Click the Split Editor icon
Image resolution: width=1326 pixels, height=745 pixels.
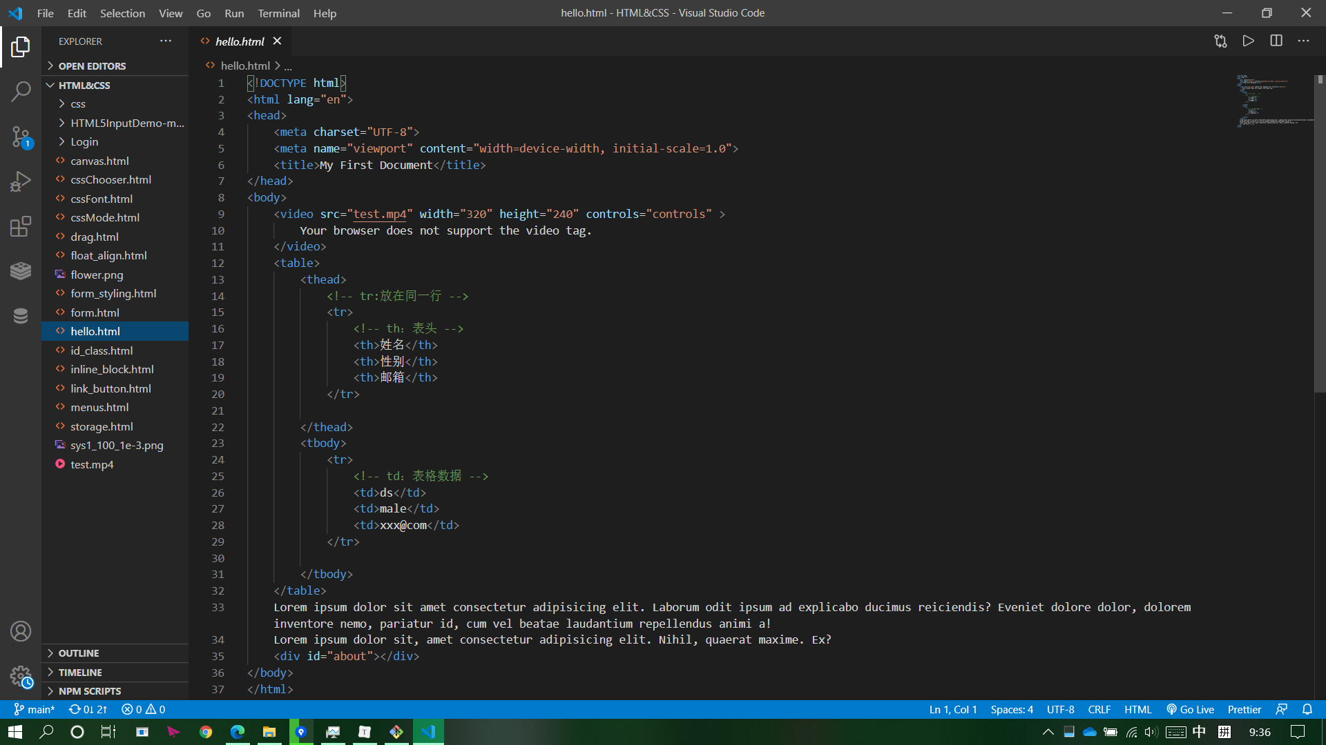click(x=1276, y=41)
